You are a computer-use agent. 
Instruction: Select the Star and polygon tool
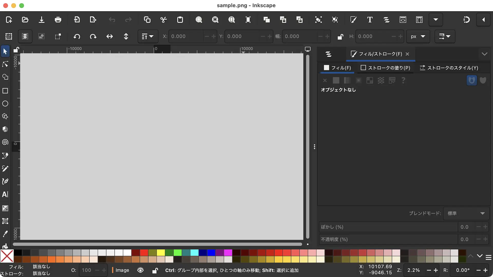point(5,116)
